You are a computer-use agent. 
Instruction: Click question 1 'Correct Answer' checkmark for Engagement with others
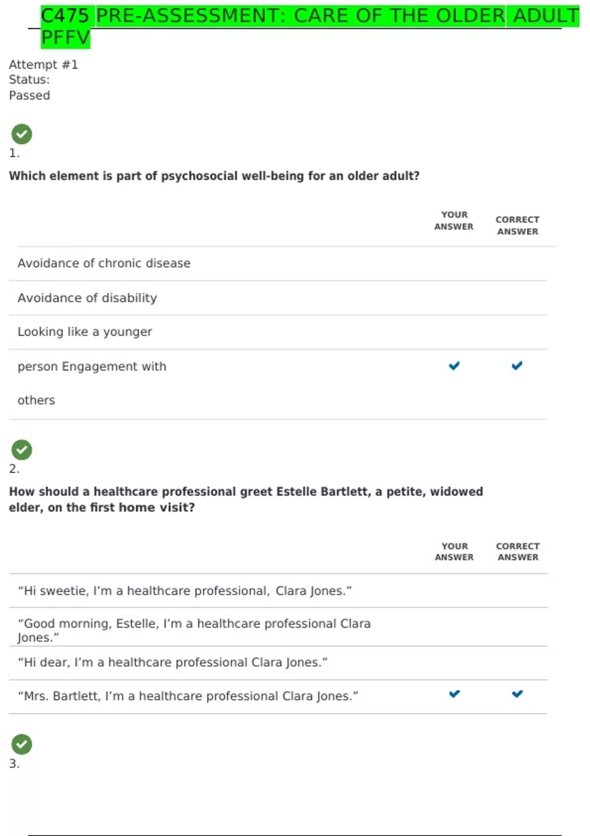[x=517, y=365]
